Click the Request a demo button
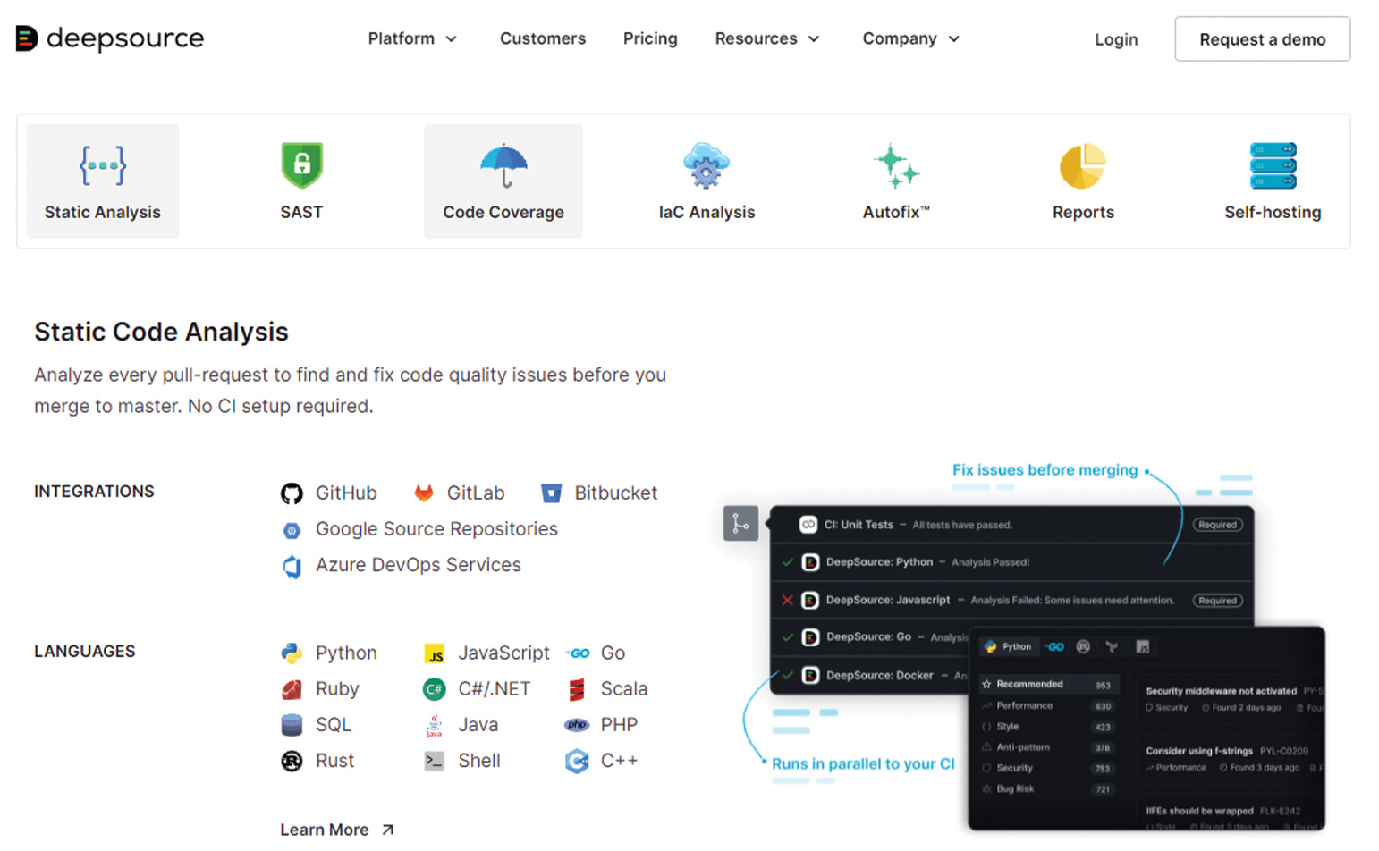 1262,38
